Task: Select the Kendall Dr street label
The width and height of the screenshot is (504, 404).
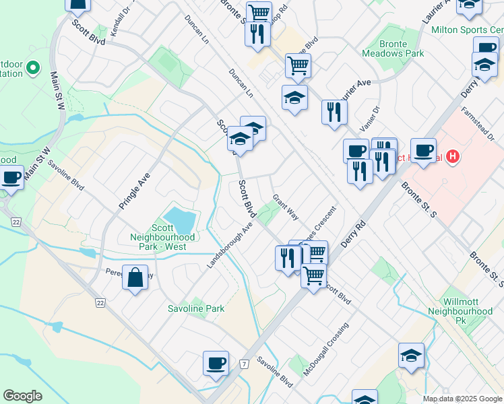Action: 121,21
